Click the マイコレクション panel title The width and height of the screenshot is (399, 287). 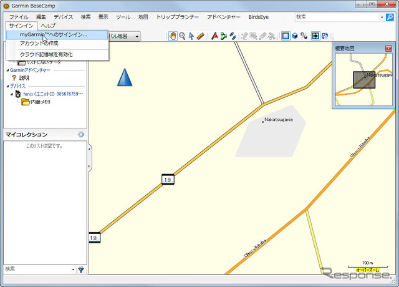(26, 135)
